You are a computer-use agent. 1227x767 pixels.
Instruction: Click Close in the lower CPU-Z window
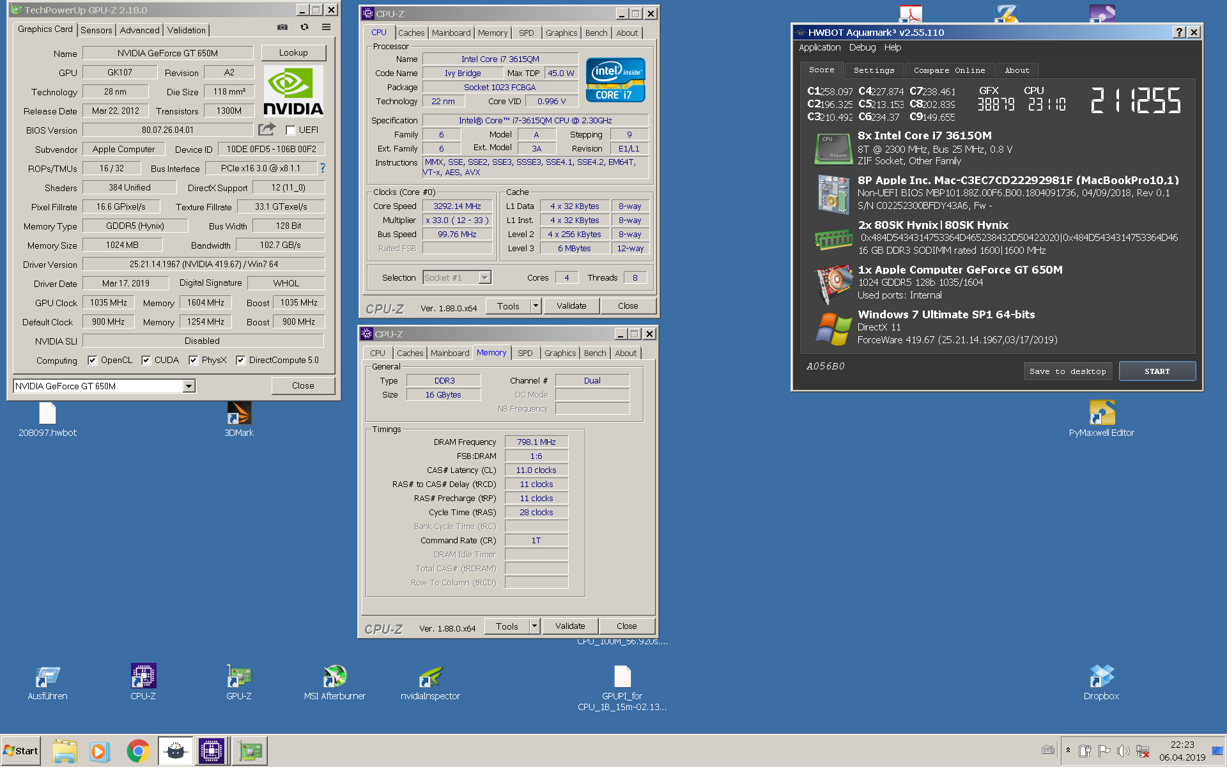pos(626,626)
